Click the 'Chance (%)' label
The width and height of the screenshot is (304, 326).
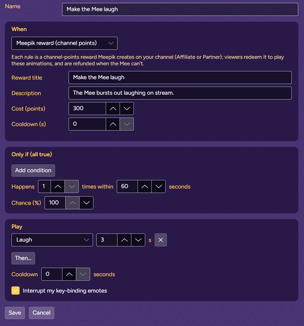pyautogui.click(x=26, y=203)
